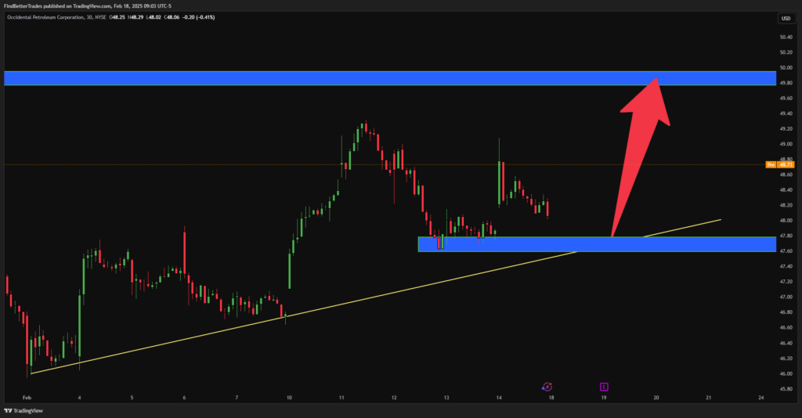This screenshot has width=802, height=418.
Task: Click the 46.00 level on the price scale
Action: tap(786, 373)
